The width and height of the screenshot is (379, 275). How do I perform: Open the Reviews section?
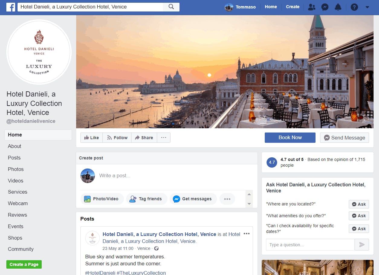click(x=18, y=215)
